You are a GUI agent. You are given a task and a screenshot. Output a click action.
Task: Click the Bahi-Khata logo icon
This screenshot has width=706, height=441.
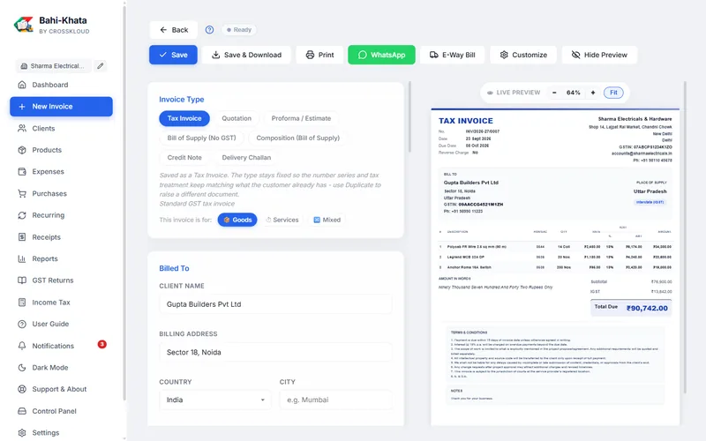[x=24, y=25]
